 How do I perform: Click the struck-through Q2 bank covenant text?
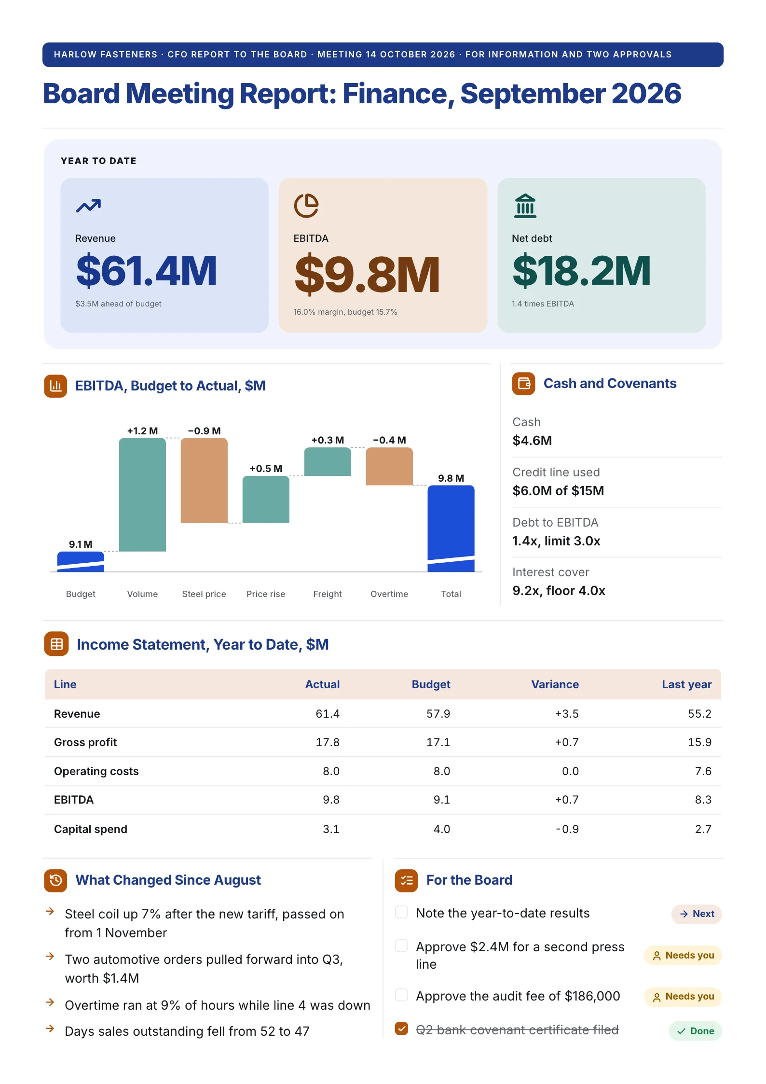coord(517,1030)
